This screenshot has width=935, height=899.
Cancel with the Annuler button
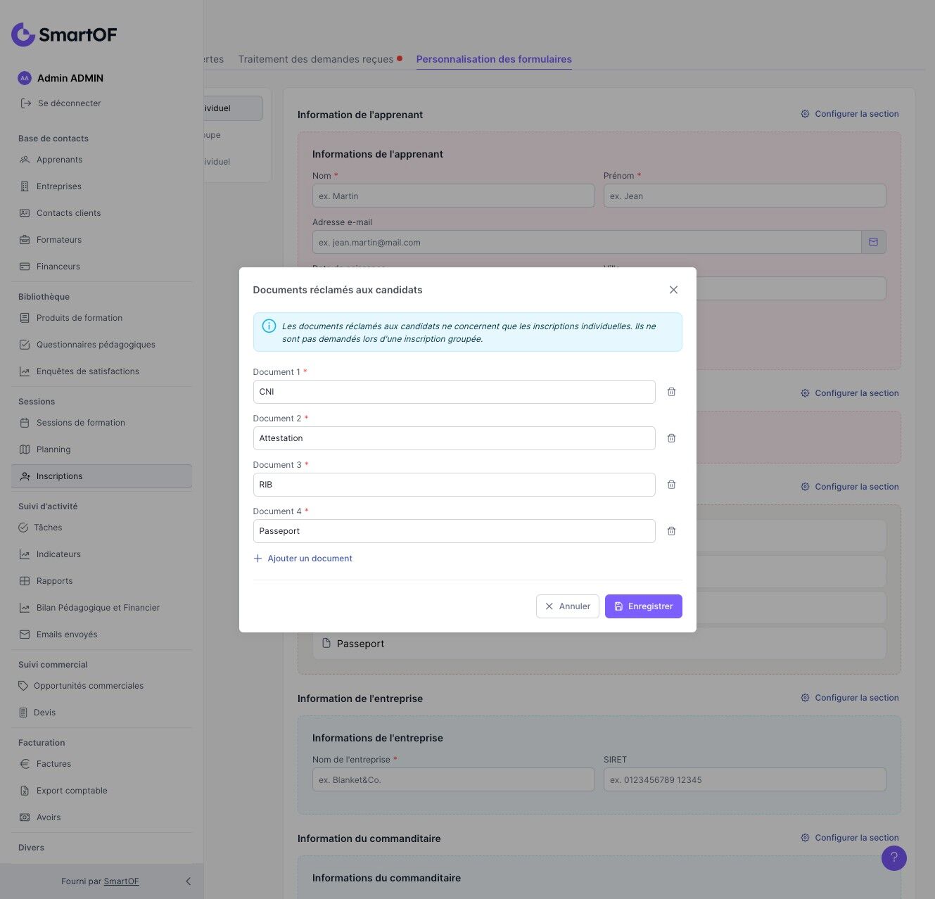pyautogui.click(x=567, y=606)
